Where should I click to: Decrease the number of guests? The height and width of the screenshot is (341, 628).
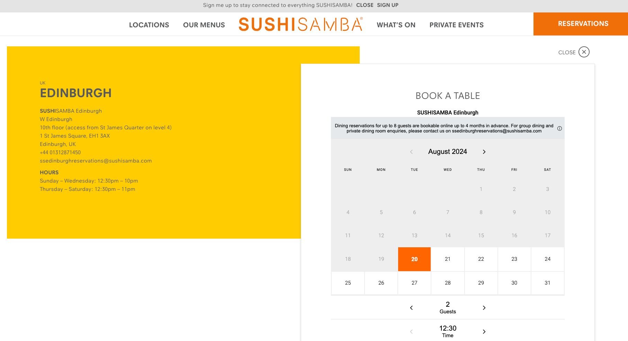411,308
